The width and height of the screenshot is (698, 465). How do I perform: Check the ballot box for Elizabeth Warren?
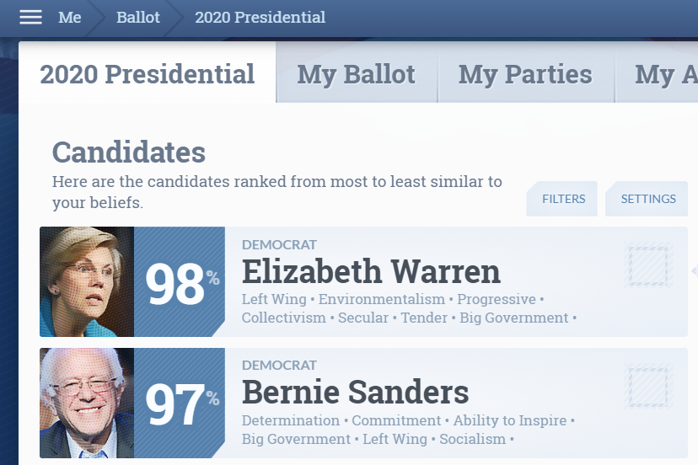648,265
